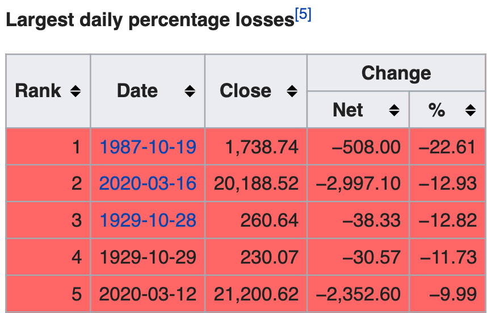This screenshot has width=487, height=313.
Task: Click the Date column sort arrows
Action: 190,91
